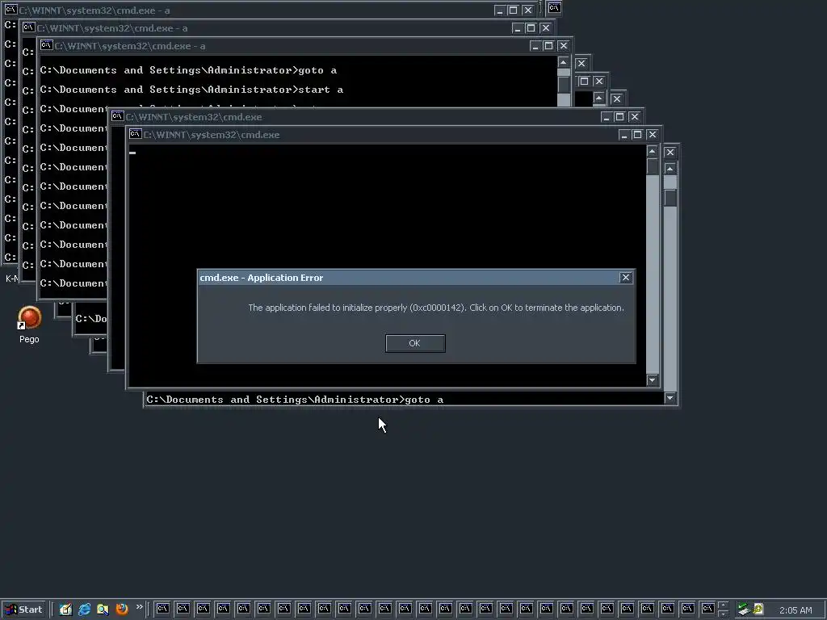Screen dimensions: 827x620
Task: Close the cmd.exe Application Error dialog
Action: point(626,278)
